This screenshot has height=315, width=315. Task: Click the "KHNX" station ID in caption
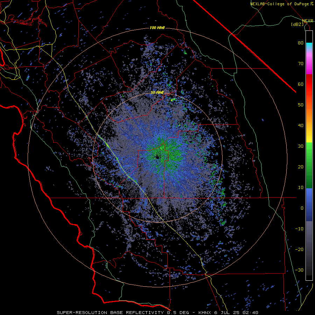pyautogui.click(x=205, y=313)
